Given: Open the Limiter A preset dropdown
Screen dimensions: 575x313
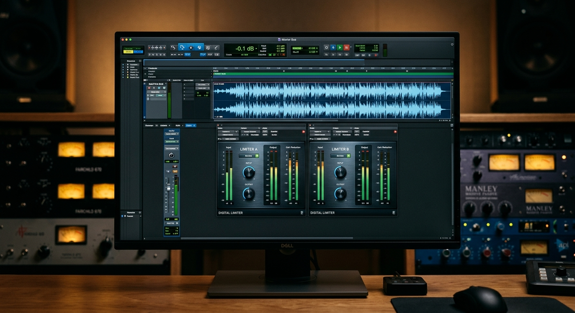Looking at the screenshot, I should click(249, 156).
